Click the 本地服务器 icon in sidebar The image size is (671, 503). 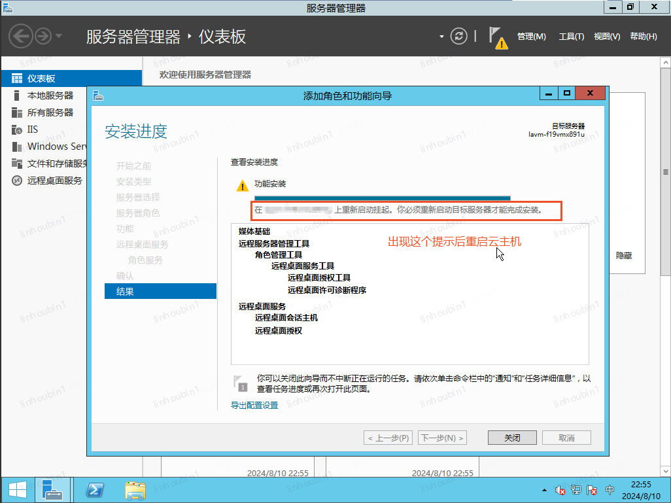tap(17, 95)
